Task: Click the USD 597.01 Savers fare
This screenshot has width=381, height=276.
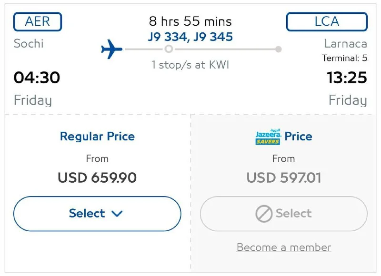Action: (x=284, y=177)
